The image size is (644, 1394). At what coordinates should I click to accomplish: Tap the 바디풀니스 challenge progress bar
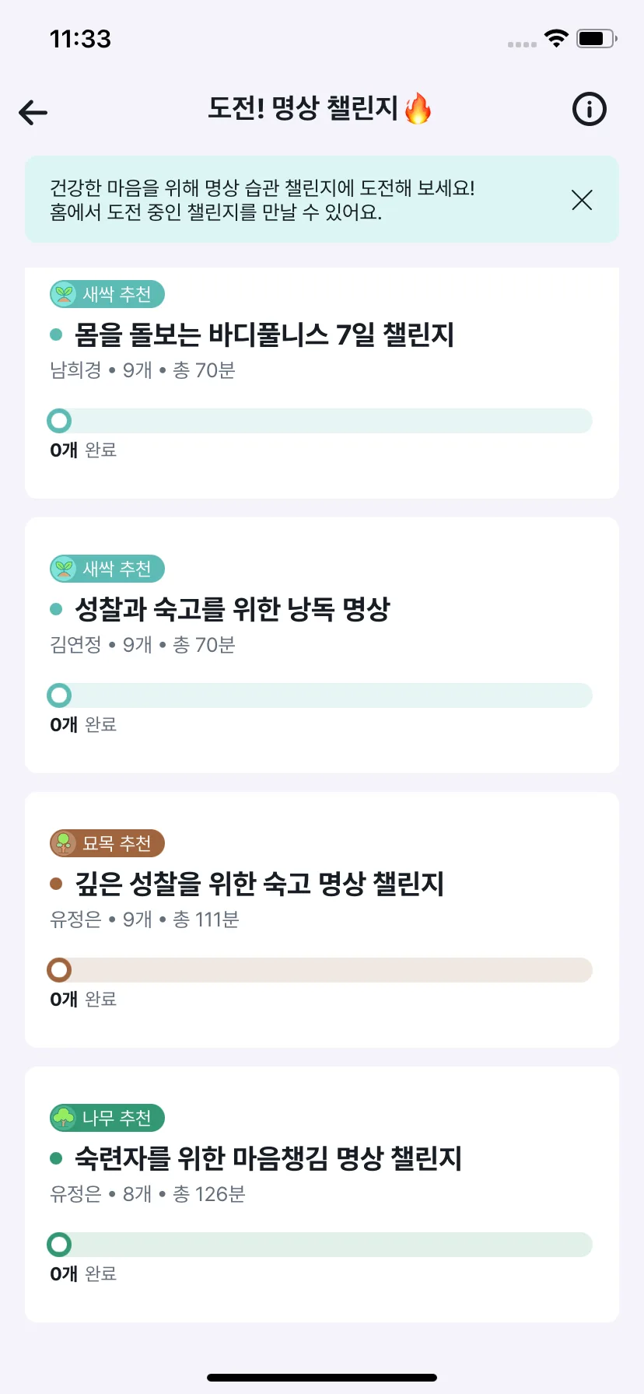tap(320, 421)
